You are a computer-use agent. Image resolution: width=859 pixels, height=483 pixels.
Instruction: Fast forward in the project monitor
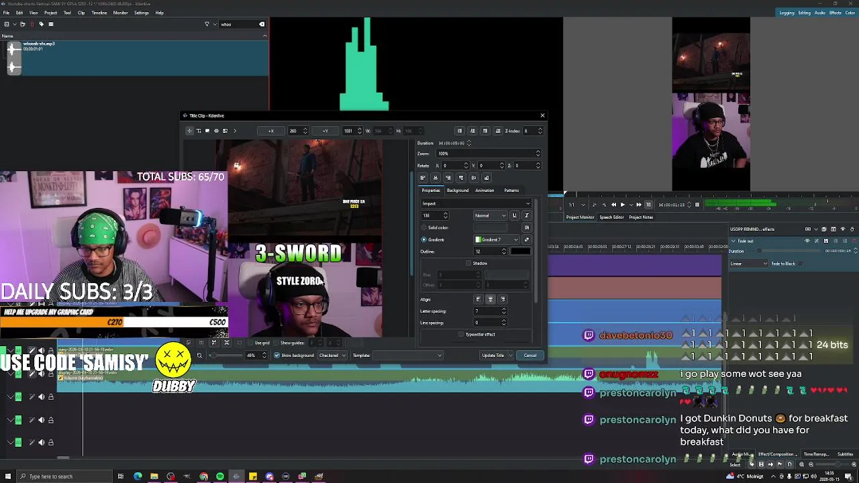[x=639, y=205]
